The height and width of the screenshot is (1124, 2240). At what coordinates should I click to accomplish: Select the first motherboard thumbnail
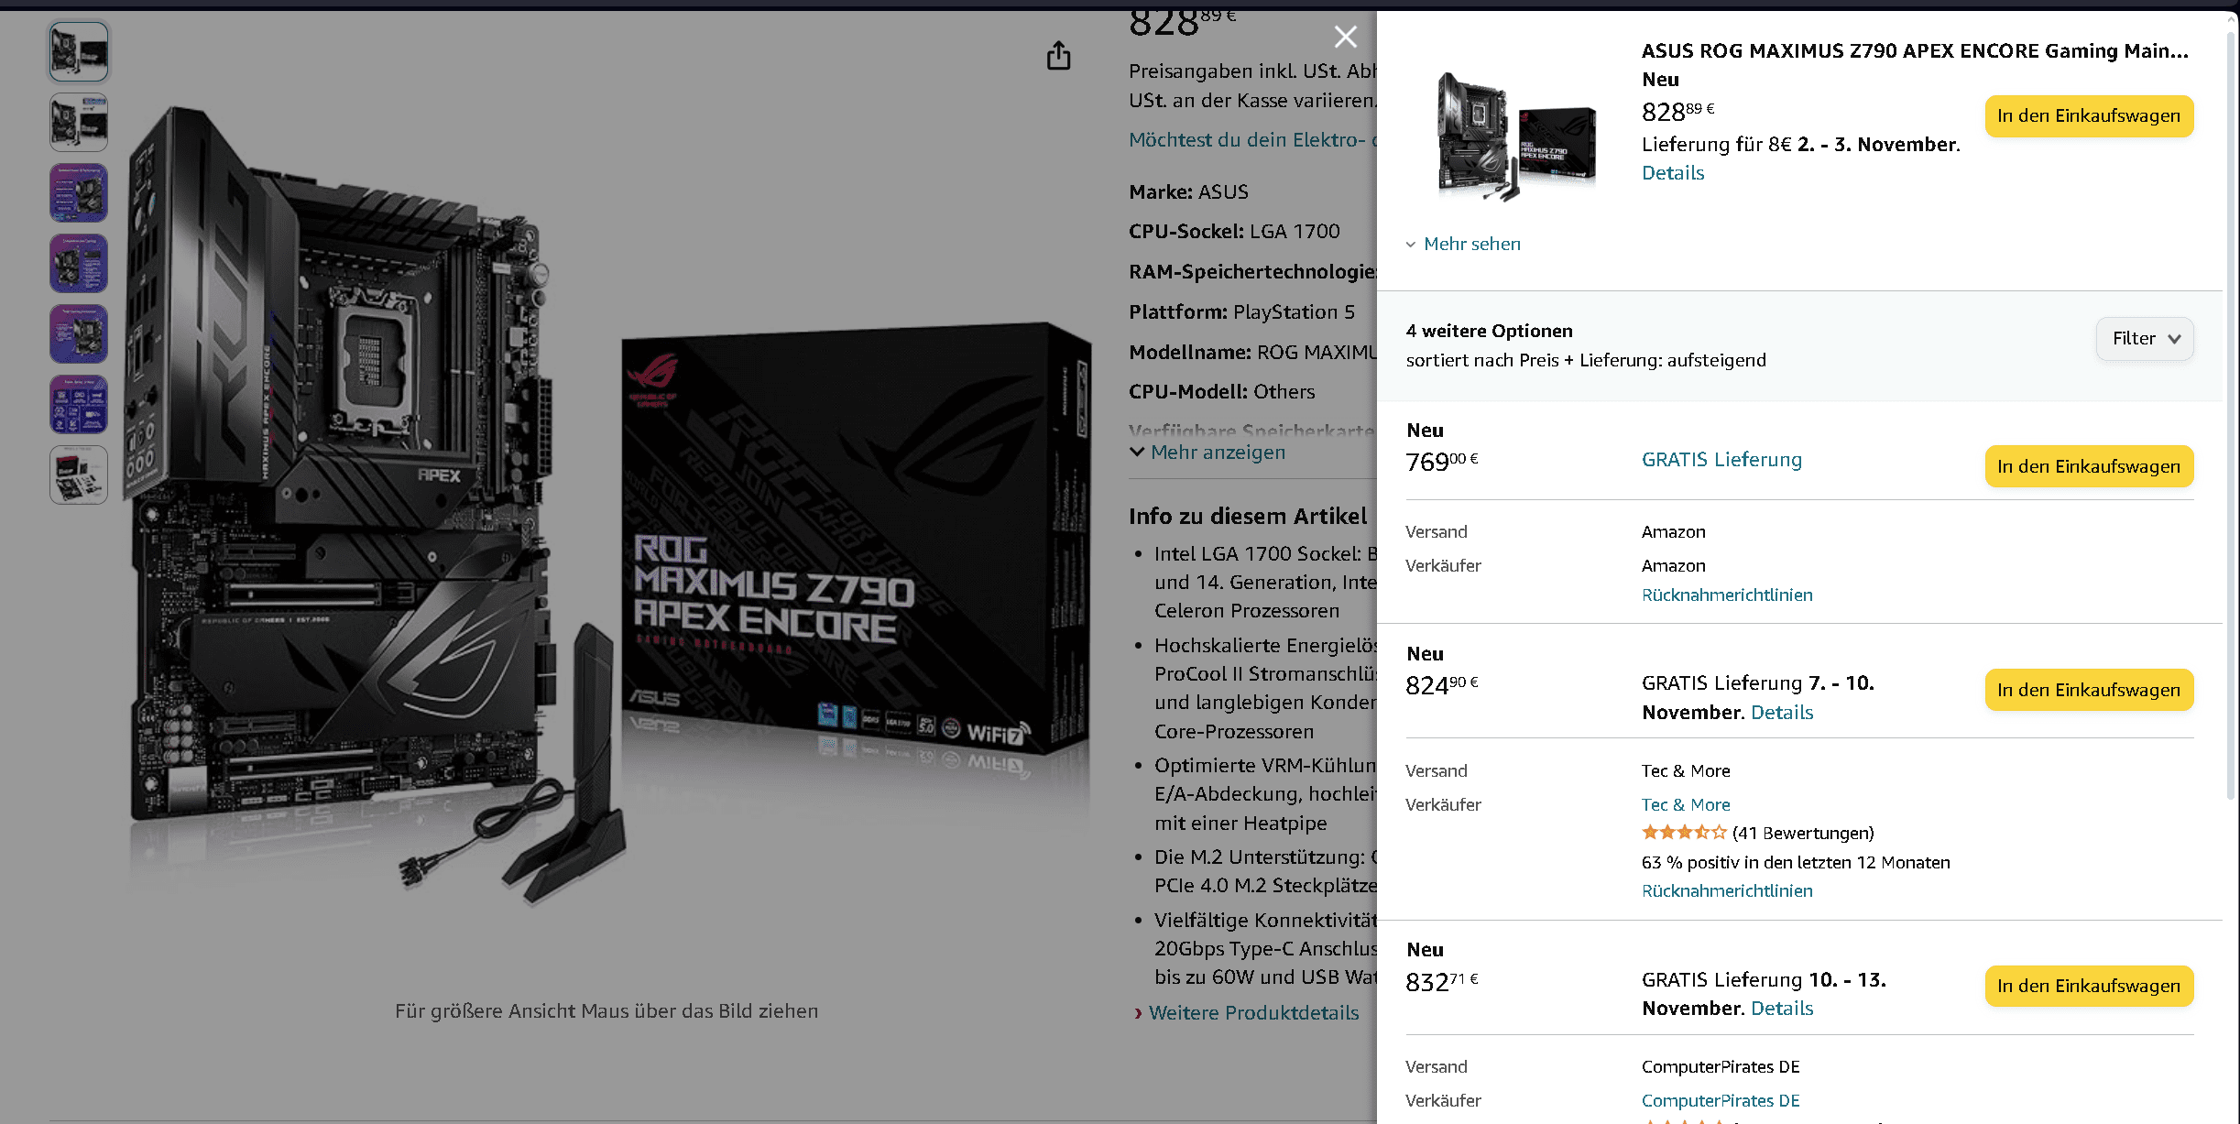(x=79, y=52)
